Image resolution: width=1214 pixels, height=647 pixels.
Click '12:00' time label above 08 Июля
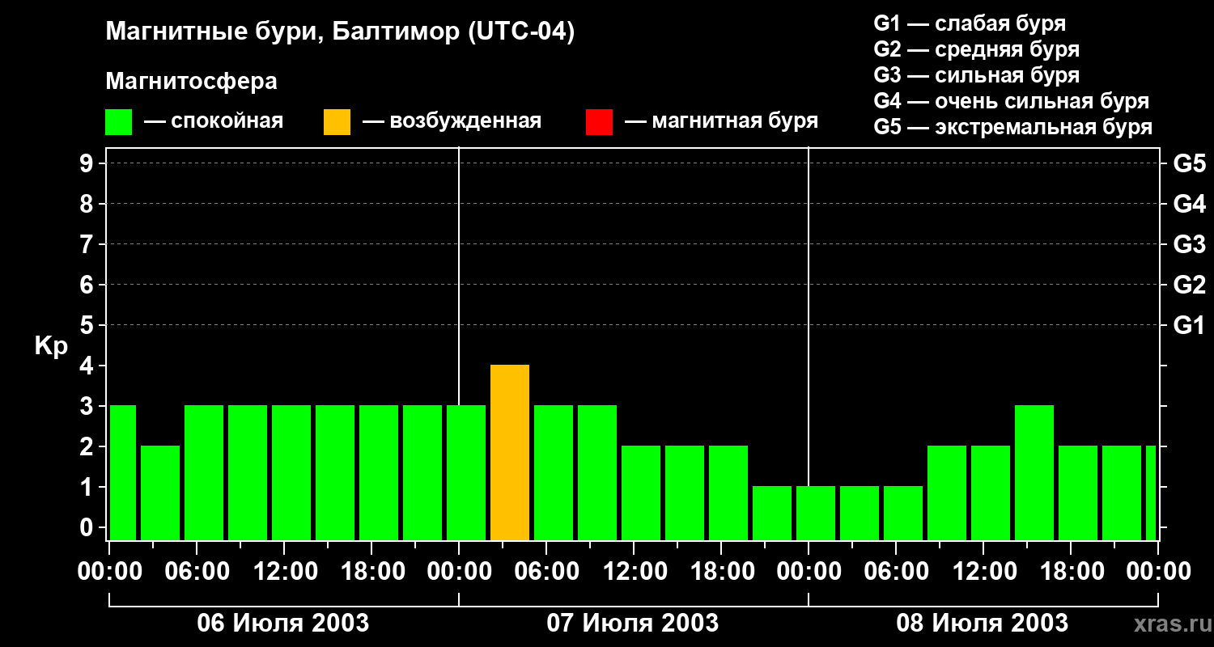pos(984,572)
